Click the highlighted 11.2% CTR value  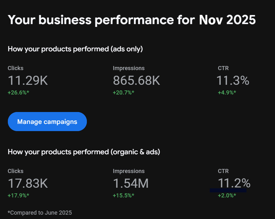click(x=234, y=183)
